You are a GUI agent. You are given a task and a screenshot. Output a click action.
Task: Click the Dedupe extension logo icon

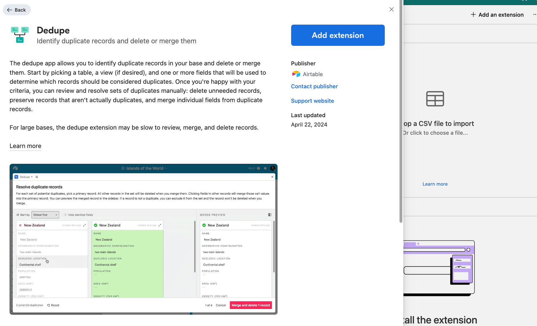coord(20,35)
